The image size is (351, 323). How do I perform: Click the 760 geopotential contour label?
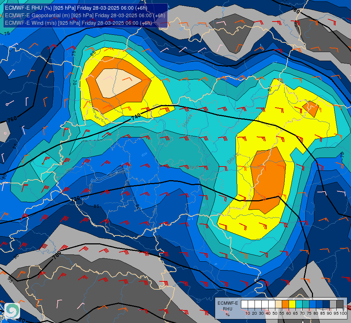point(12,119)
